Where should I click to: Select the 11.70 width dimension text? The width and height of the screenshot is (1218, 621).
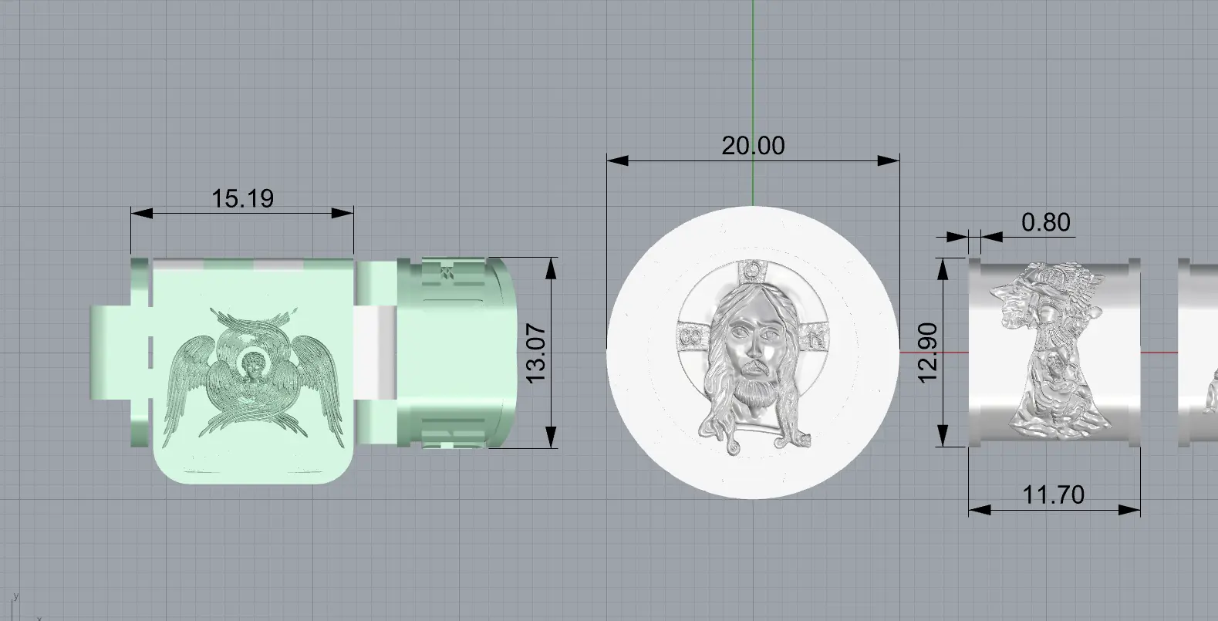pos(1053,494)
